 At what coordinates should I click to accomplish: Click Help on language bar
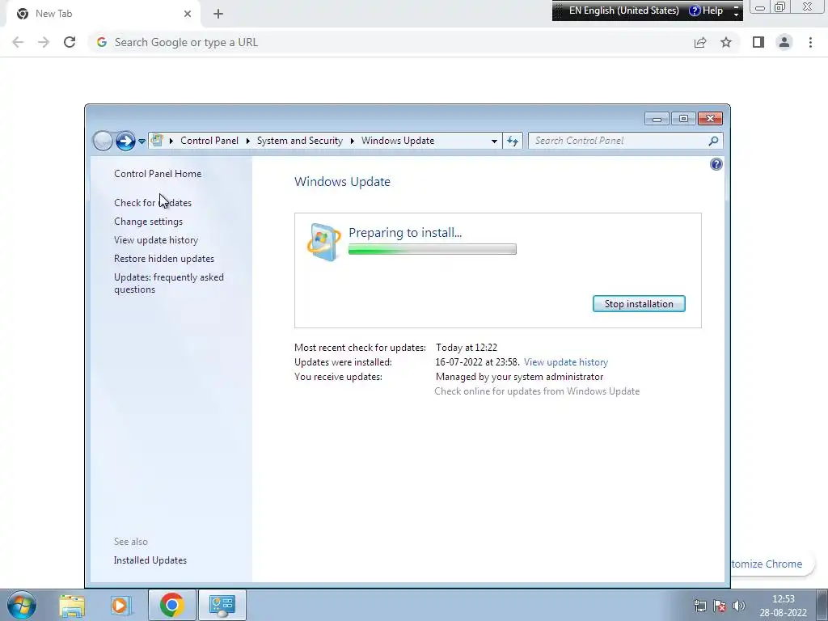(x=707, y=11)
